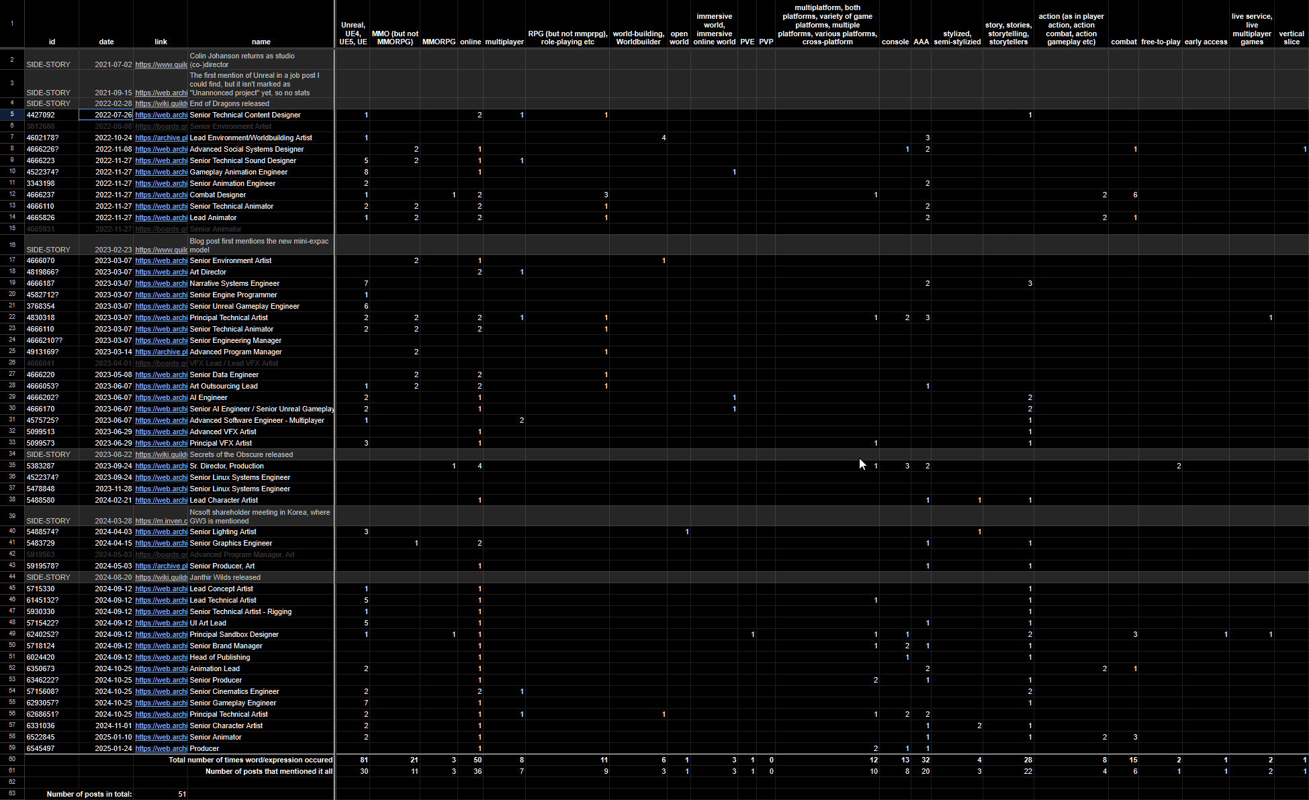The height and width of the screenshot is (800, 1309).
Task: Select the 'Colin Johanson returns as studio (co-)director' cell
Action: 261,60
